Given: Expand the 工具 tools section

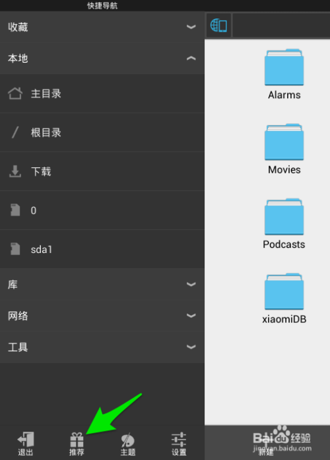Looking at the screenshot, I should coord(102,347).
